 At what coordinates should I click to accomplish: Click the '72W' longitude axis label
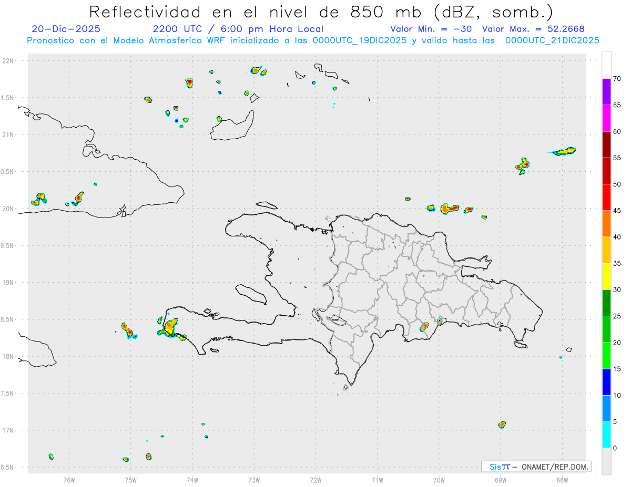coord(315,479)
